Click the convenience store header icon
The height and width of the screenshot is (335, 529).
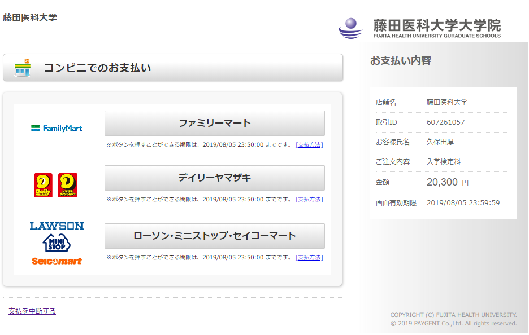tap(23, 67)
